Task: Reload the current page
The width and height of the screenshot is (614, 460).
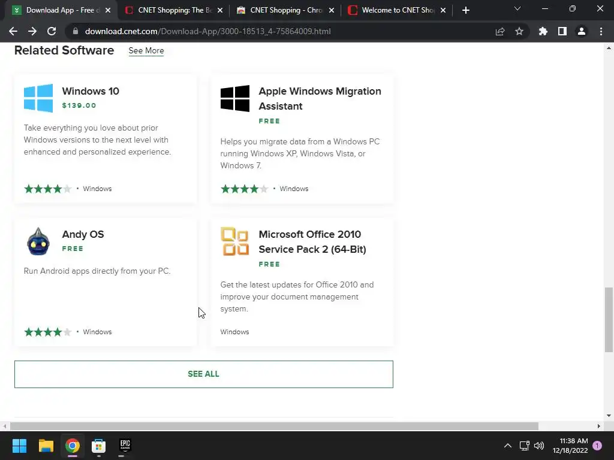Action: tap(52, 31)
